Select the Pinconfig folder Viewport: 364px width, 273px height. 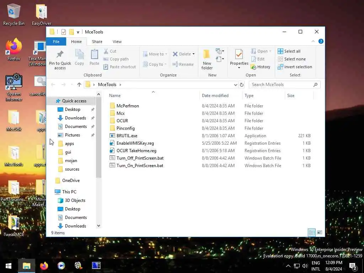125,128
